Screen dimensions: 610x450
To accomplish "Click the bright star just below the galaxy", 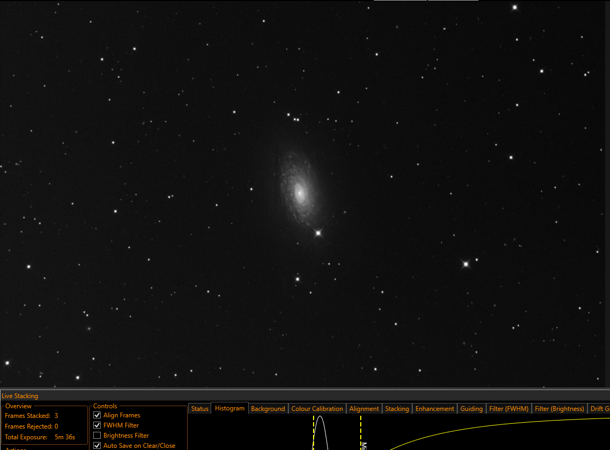I will click(x=318, y=233).
